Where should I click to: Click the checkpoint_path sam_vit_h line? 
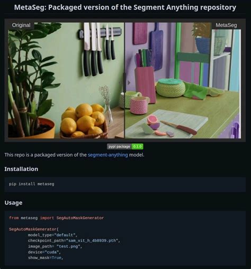pyautogui.click(x=74, y=240)
